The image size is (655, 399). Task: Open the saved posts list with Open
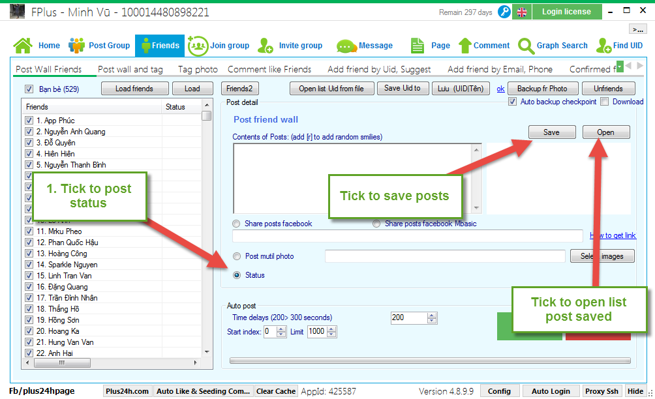click(x=605, y=132)
